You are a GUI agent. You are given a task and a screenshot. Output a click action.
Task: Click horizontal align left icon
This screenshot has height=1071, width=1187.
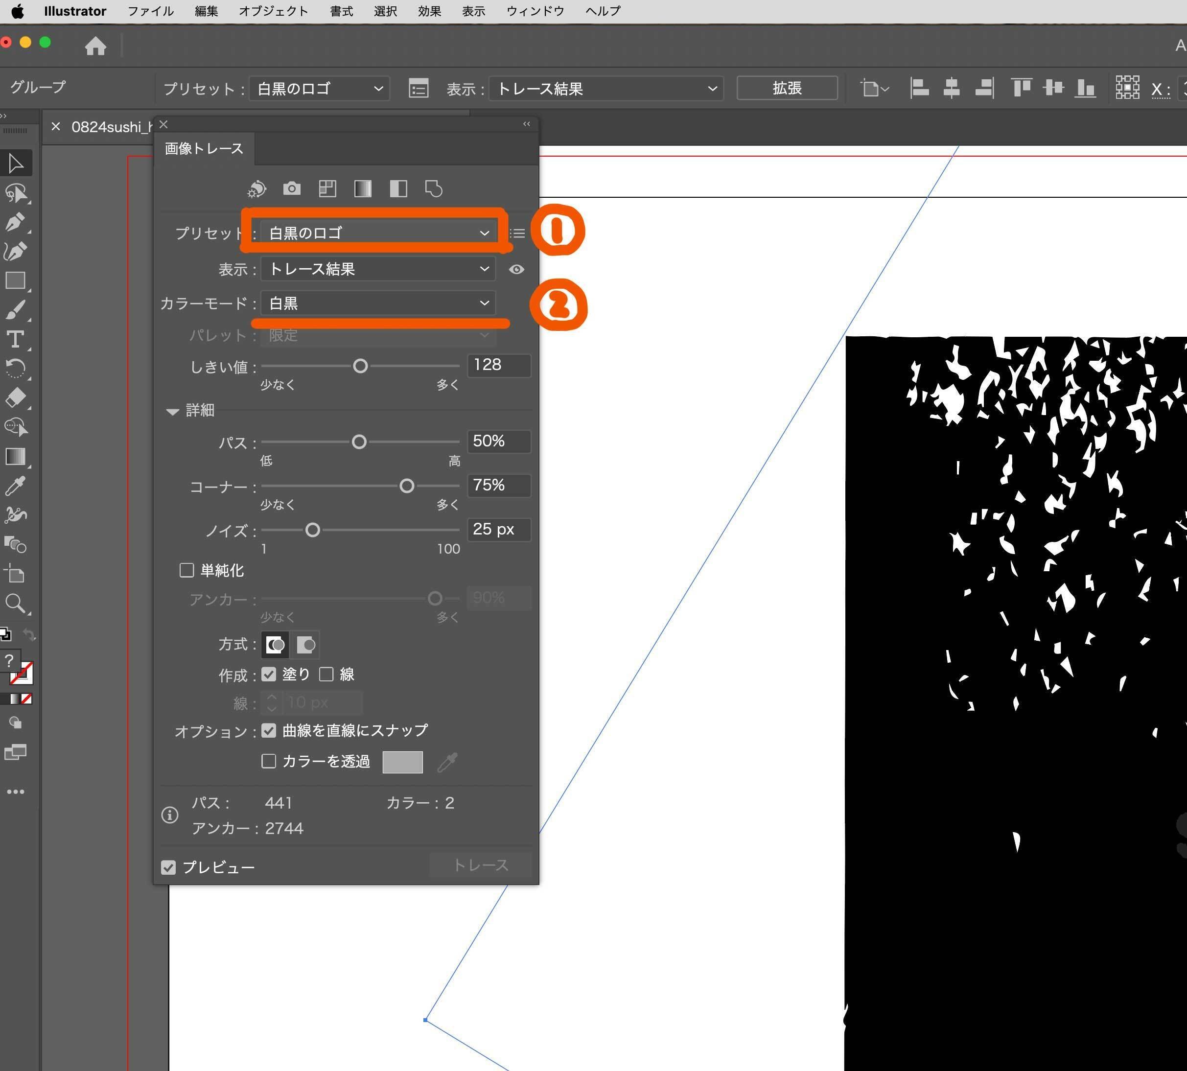click(919, 88)
